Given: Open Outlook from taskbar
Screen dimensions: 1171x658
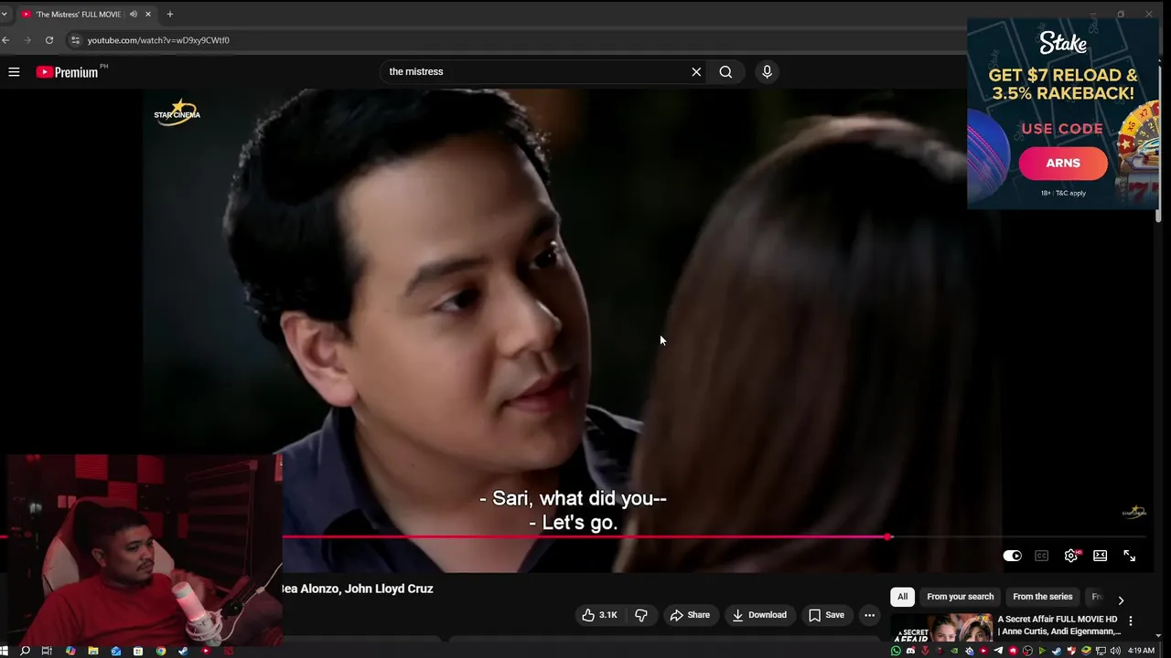Looking at the screenshot, I should 115,651.
